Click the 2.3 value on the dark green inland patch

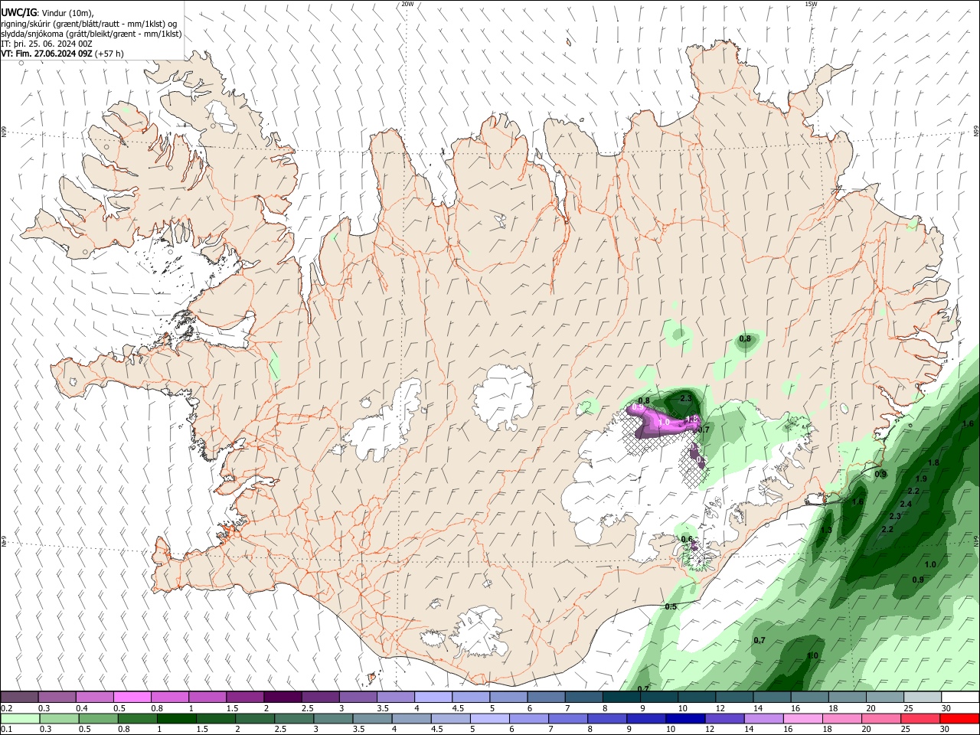click(x=686, y=398)
